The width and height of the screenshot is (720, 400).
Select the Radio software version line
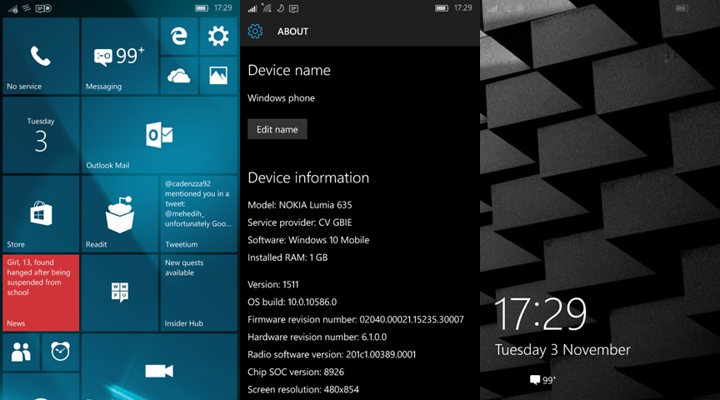(x=332, y=354)
